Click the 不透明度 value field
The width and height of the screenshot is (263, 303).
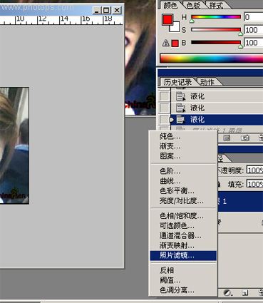pyautogui.click(x=255, y=170)
